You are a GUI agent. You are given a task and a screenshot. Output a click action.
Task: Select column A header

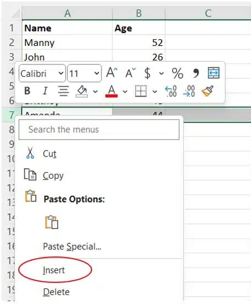[67, 13]
